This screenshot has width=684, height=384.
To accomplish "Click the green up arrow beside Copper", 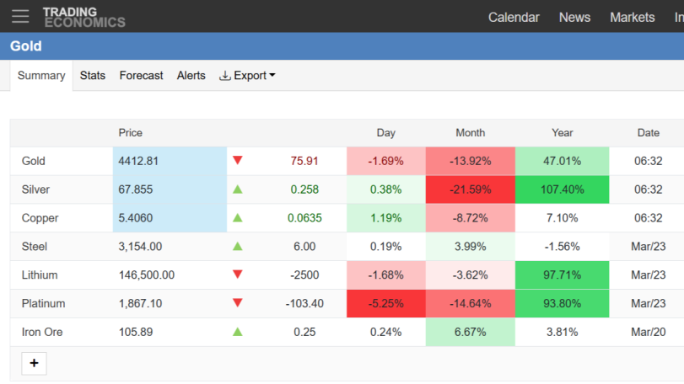I will click(x=237, y=218).
